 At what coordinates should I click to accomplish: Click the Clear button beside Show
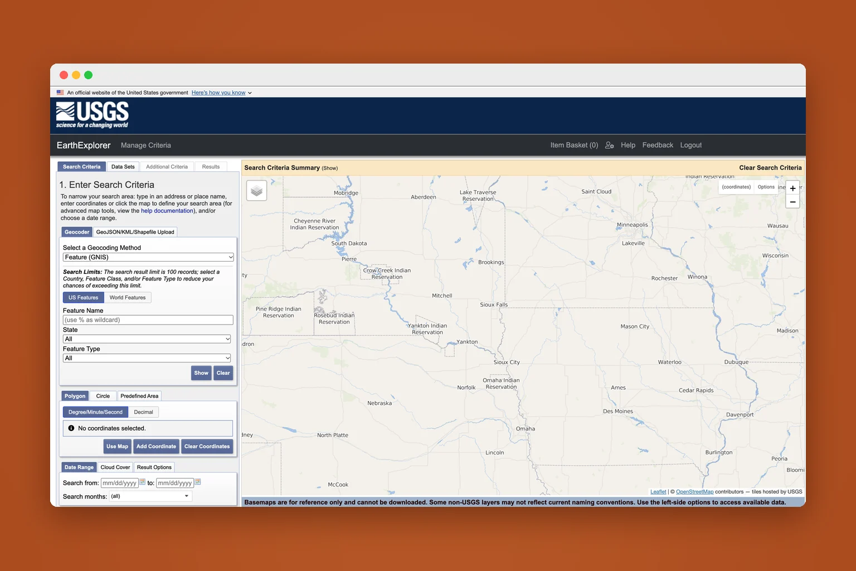tap(223, 373)
